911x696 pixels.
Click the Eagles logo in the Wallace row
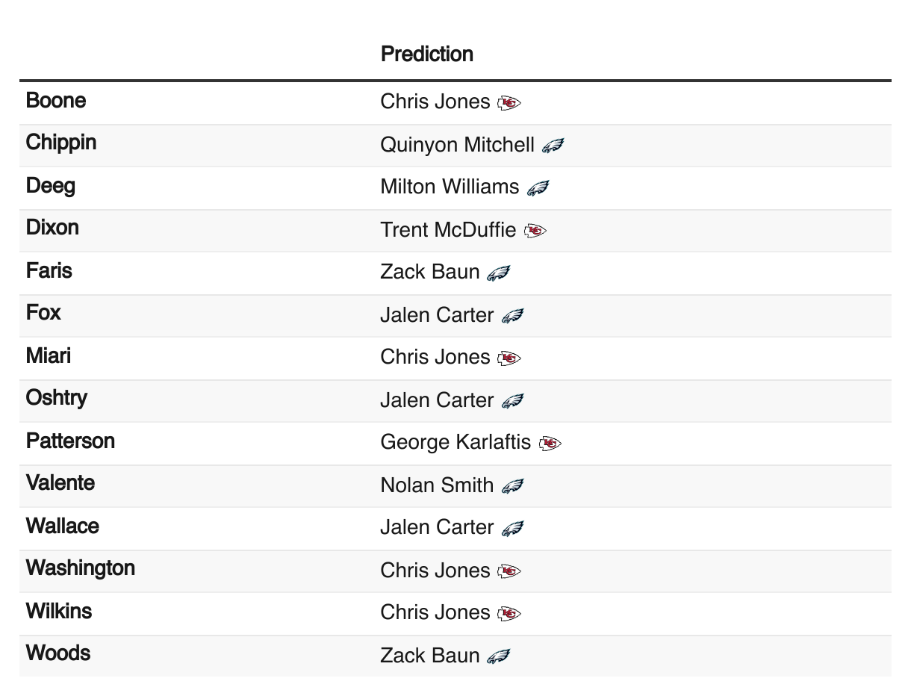[x=512, y=529]
